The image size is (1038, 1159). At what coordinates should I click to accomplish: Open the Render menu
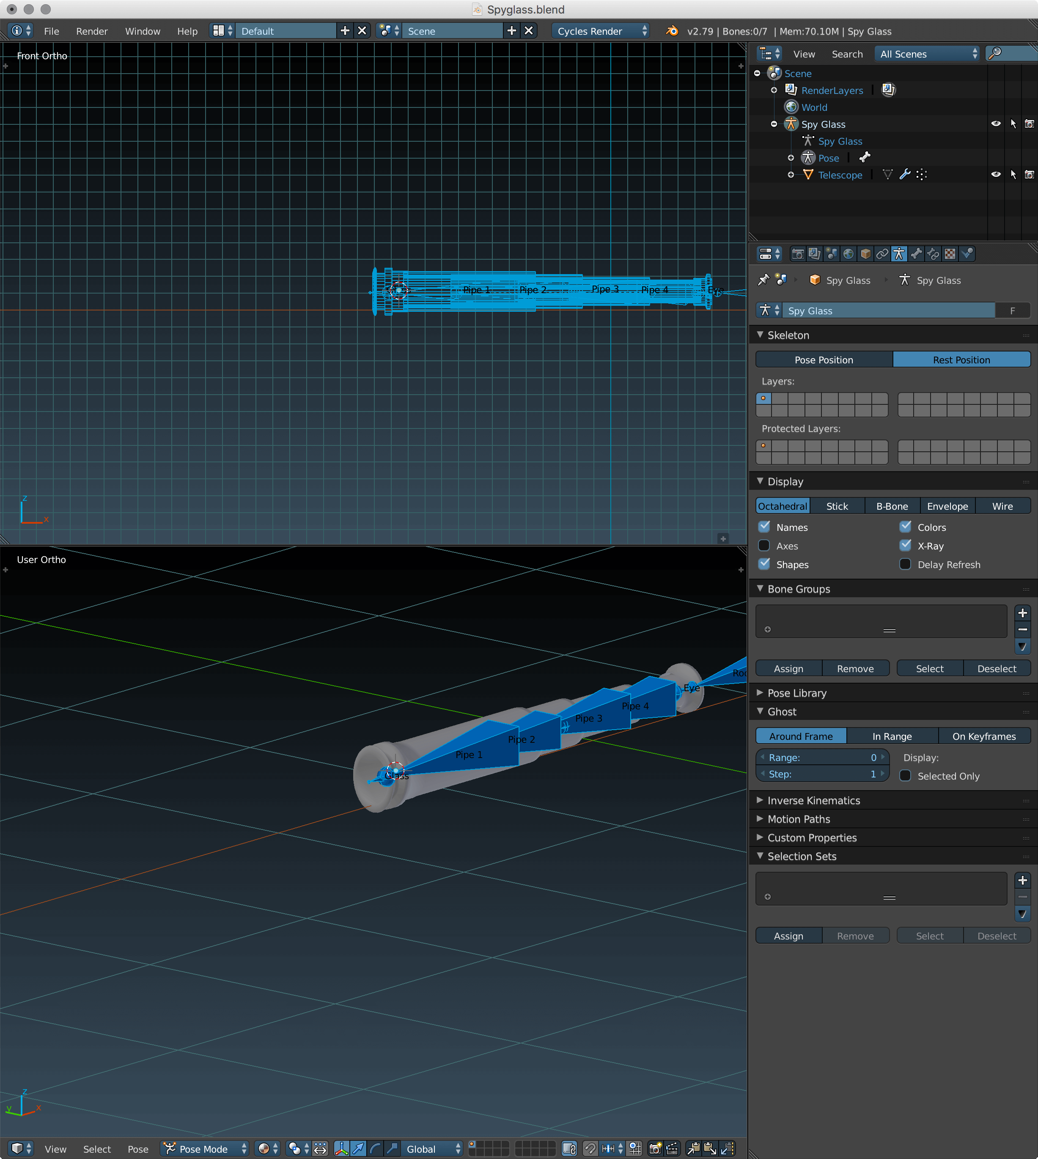click(x=92, y=31)
